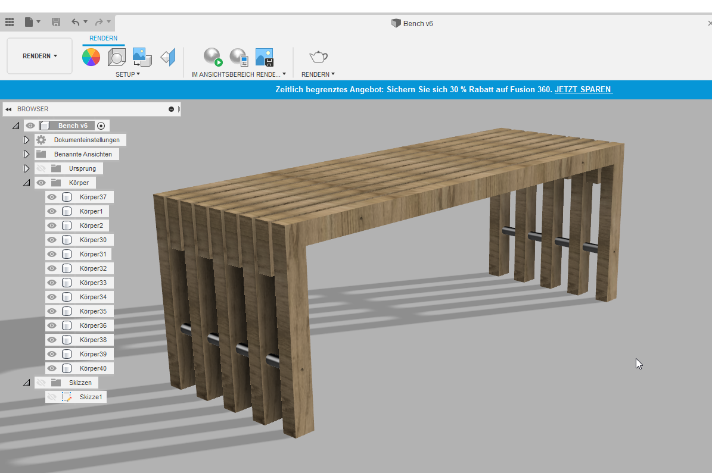Switch to the RENDERN workspace tab
This screenshot has width=712, height=473.
click(x=103, y=37)
